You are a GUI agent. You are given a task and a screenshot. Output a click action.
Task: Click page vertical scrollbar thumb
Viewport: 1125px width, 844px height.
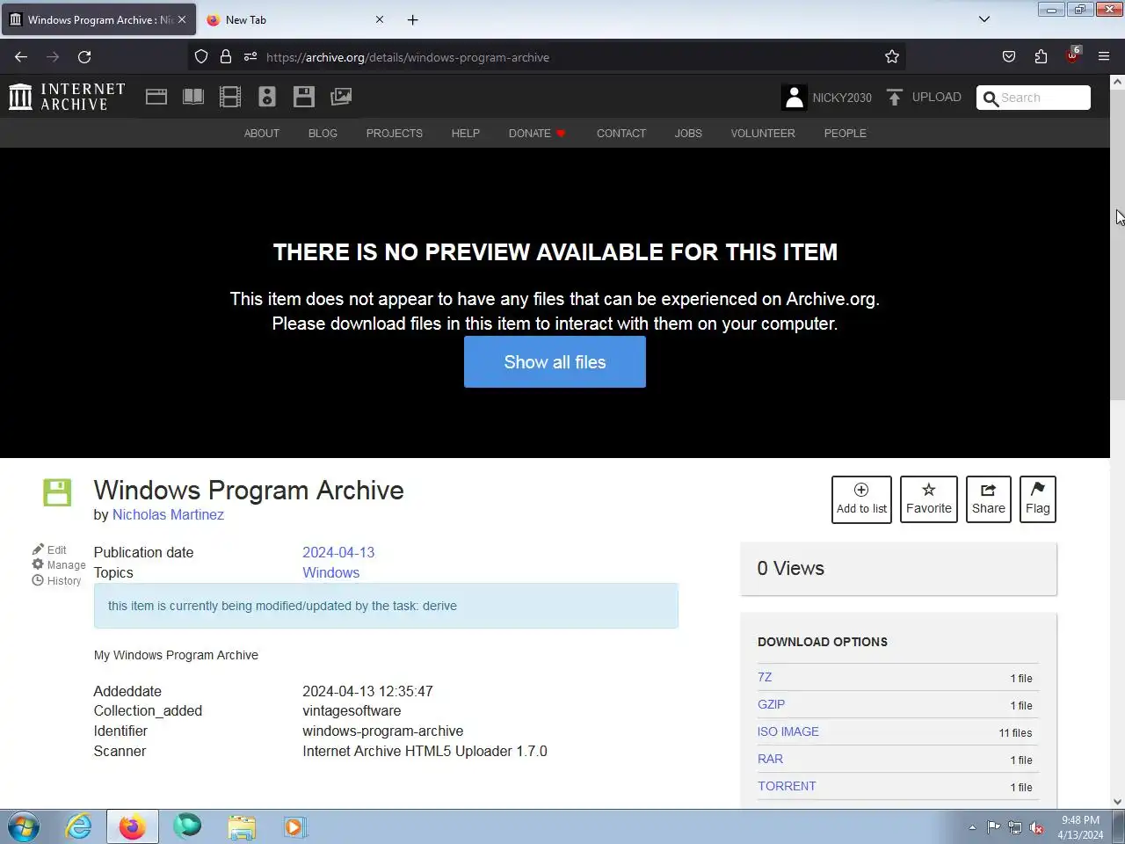pyautogui.click(x=1117, y=244)
